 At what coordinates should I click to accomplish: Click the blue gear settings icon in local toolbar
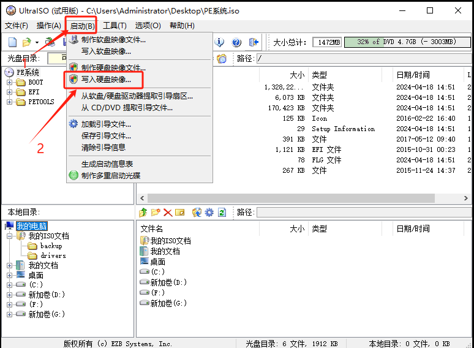click(209, 212)
